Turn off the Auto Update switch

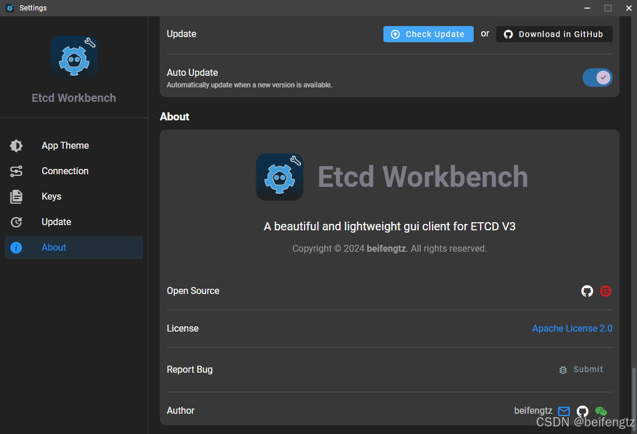pyautogui.click(x=597, y=78)
